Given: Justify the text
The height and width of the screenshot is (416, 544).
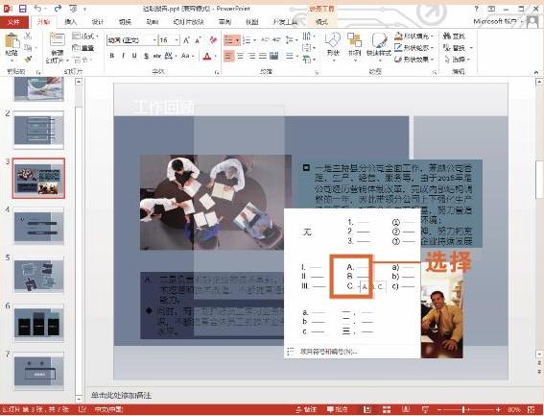Looking at the screenshot, I should pyautogui.click(x=263, y=56).
